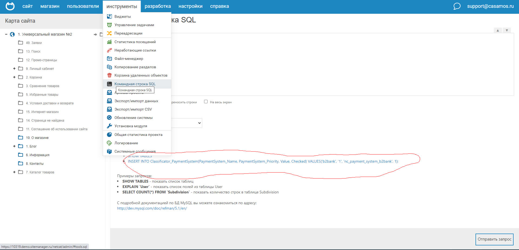Collapse the Universal Store №2 site node
The image size is (519, 250).
[x=6, y=34]
